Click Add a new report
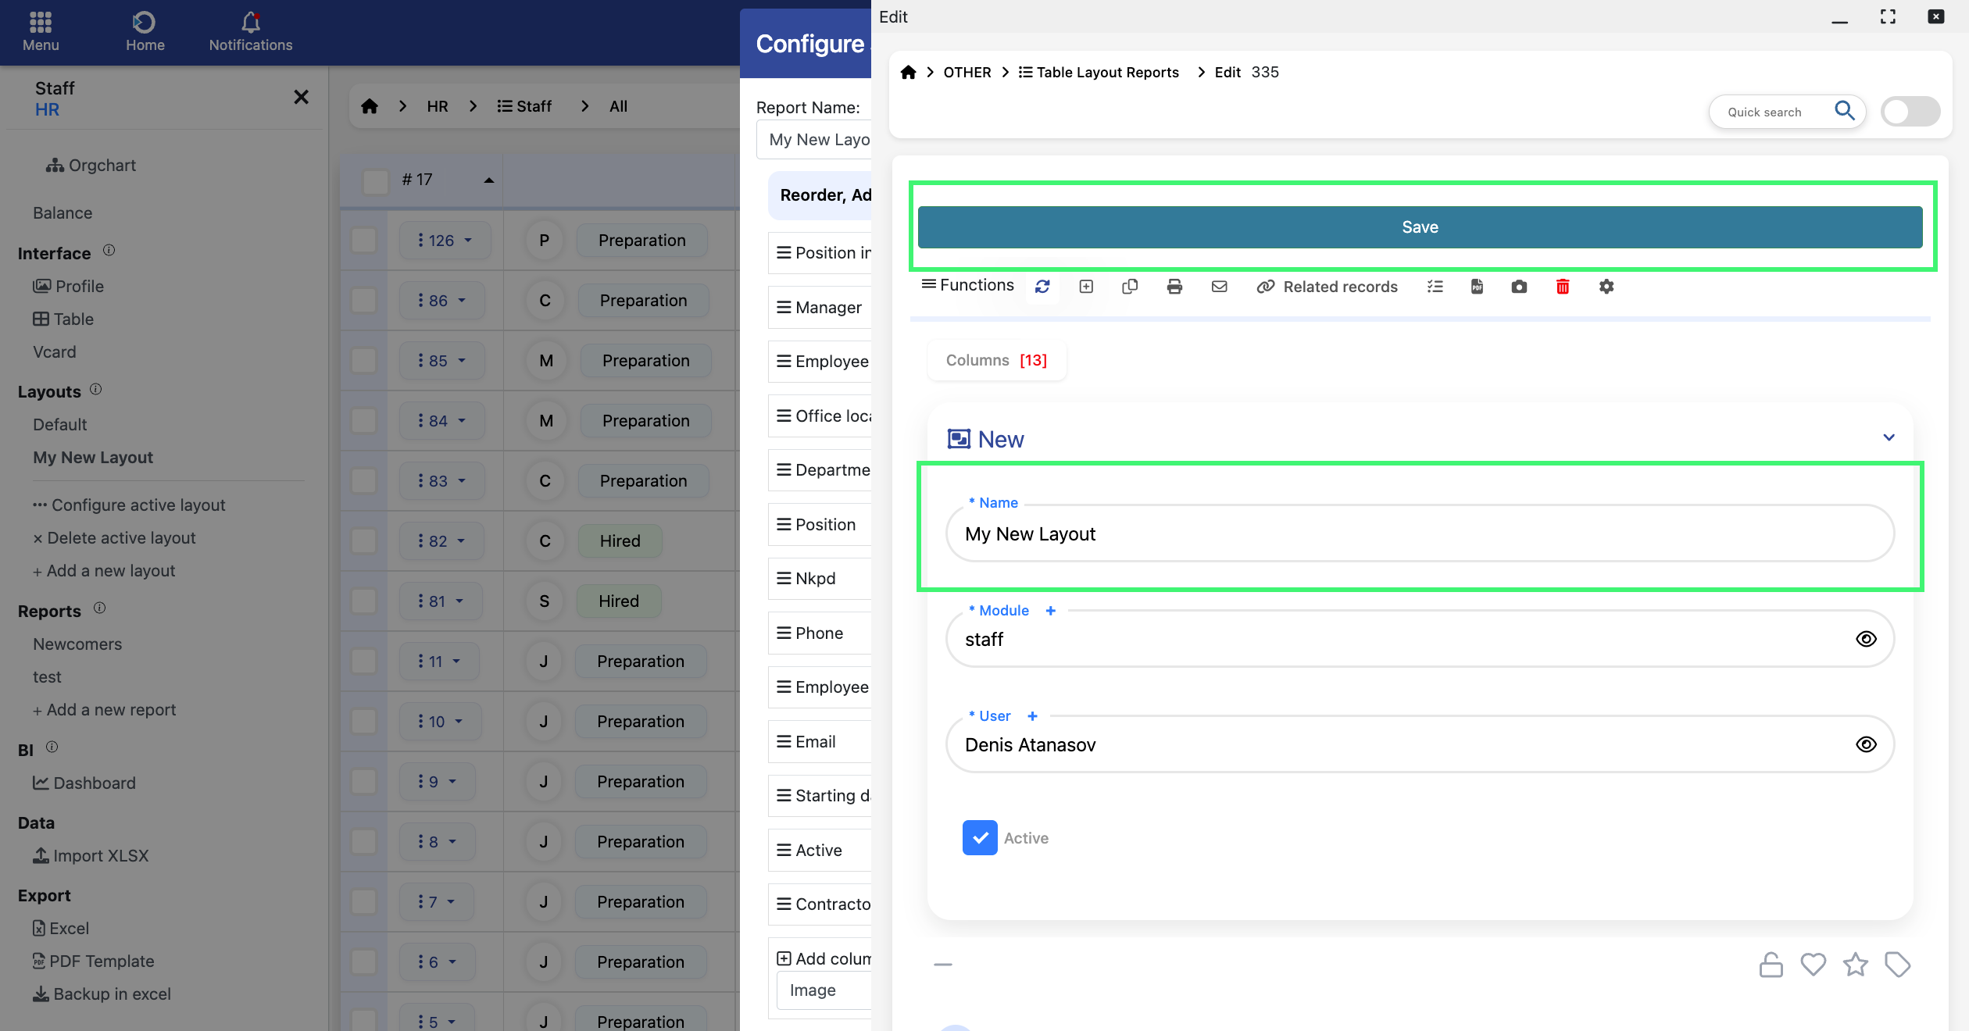 [x=104, y=710]
